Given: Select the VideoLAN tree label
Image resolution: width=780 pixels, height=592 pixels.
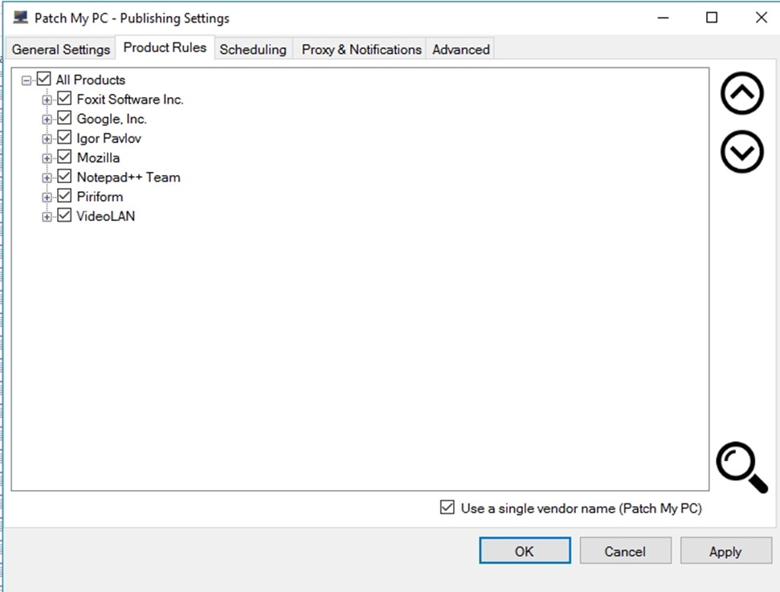Looking at the screenshot, I should click(x=106, y=216).
